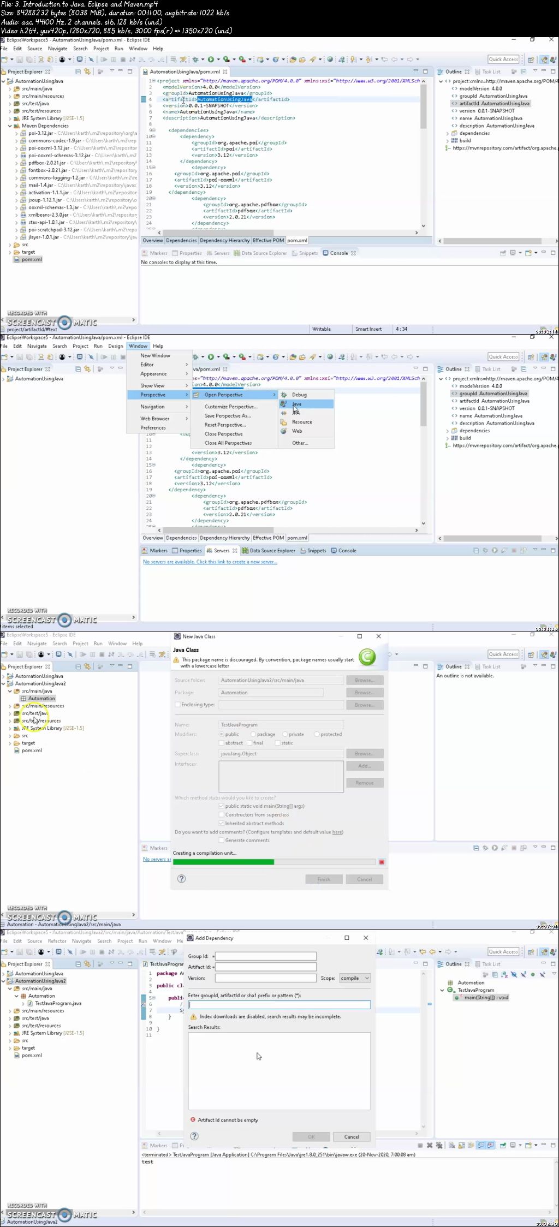The height and width of the screenshot is (1227, 559).
Task: Open help icon in New Java Class dialog
Action: [182, 879]
